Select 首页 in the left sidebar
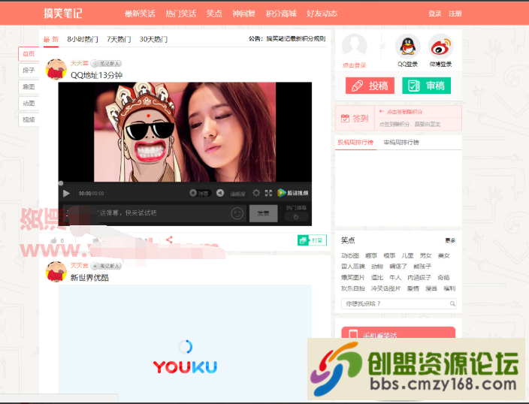 click(x=29, y=53)
